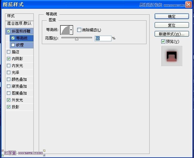Click the contour curve thumbnail
The width and height of the screenshot is (194, 158).
pos(65,30)
